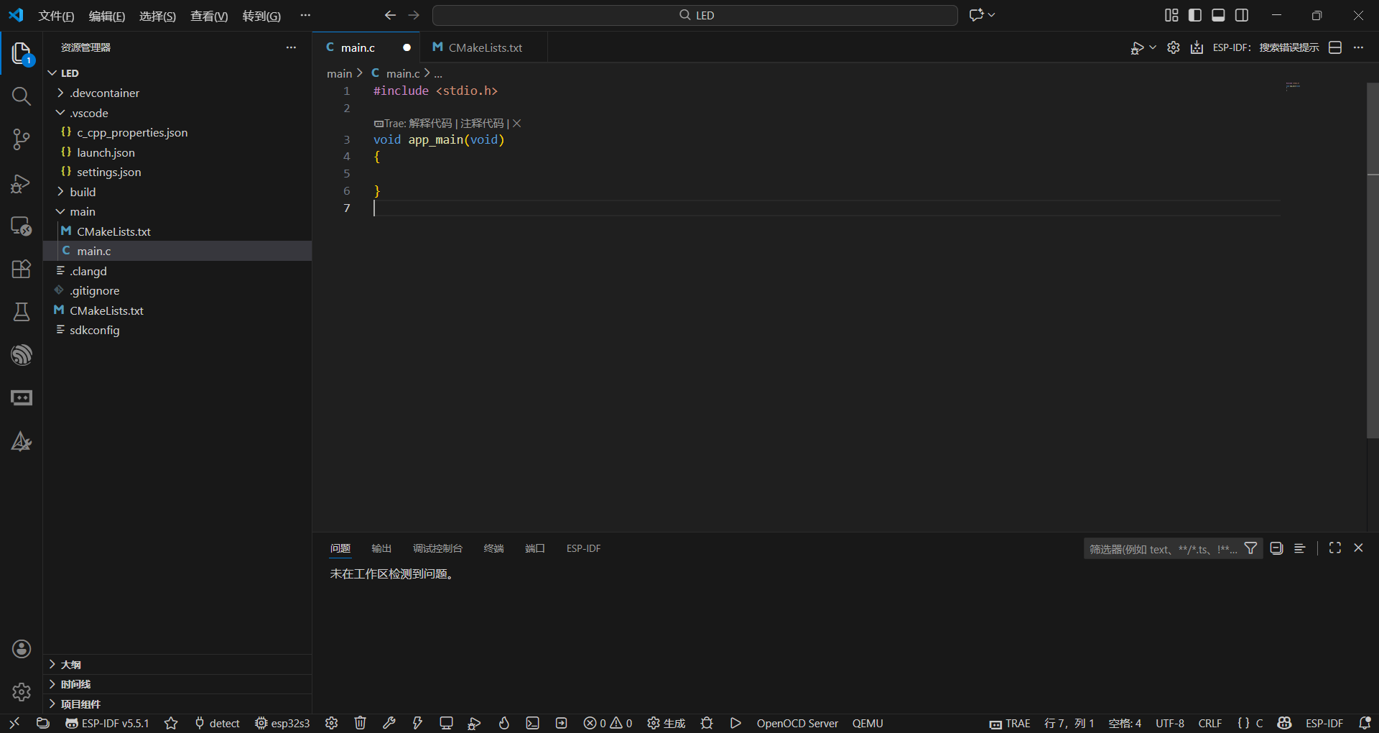
Task: Click the errors and warnings counter
Action: pyautogui.click(x=608, y=723)
